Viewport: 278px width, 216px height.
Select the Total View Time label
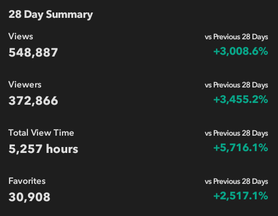point(41,133)
